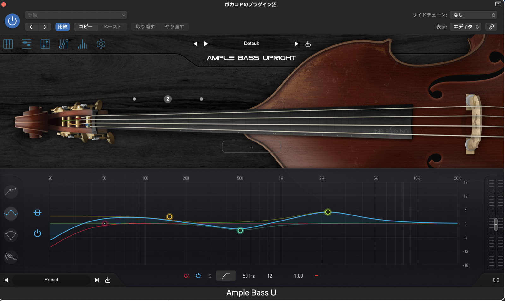Open the piano keyboard panel icon
This screenshot has height=301, width=505.
pos(8,44)
